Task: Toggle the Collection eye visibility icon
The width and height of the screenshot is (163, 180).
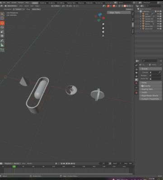Action: click(158, 11)
